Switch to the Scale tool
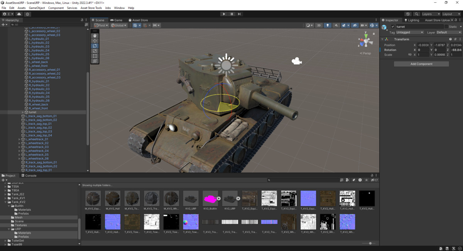Image resolution: width=463 pixels, height=251 pixels. tap(95, 51)
